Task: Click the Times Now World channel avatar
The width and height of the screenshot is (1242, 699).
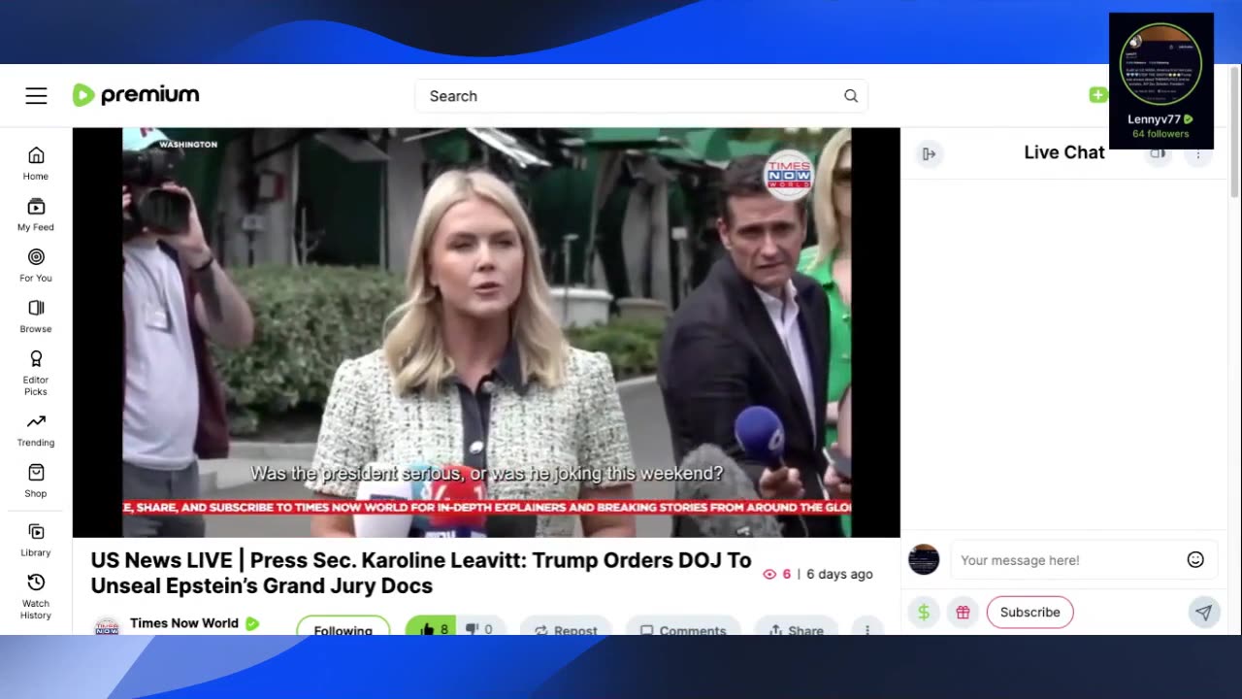Action: tap(107, 625)
